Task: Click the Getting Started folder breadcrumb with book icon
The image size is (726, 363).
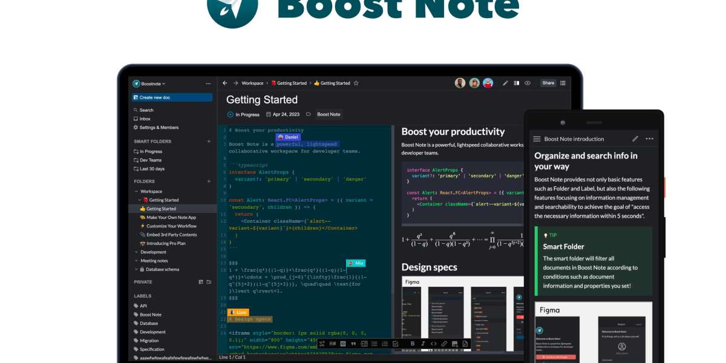Action: [x=289, y=83]
